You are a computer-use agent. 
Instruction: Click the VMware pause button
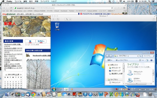coord(53,19)
